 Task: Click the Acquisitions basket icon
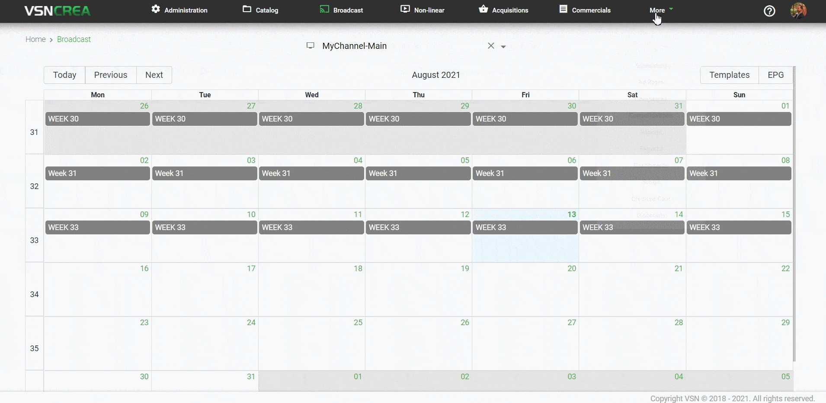coord(483,9)
